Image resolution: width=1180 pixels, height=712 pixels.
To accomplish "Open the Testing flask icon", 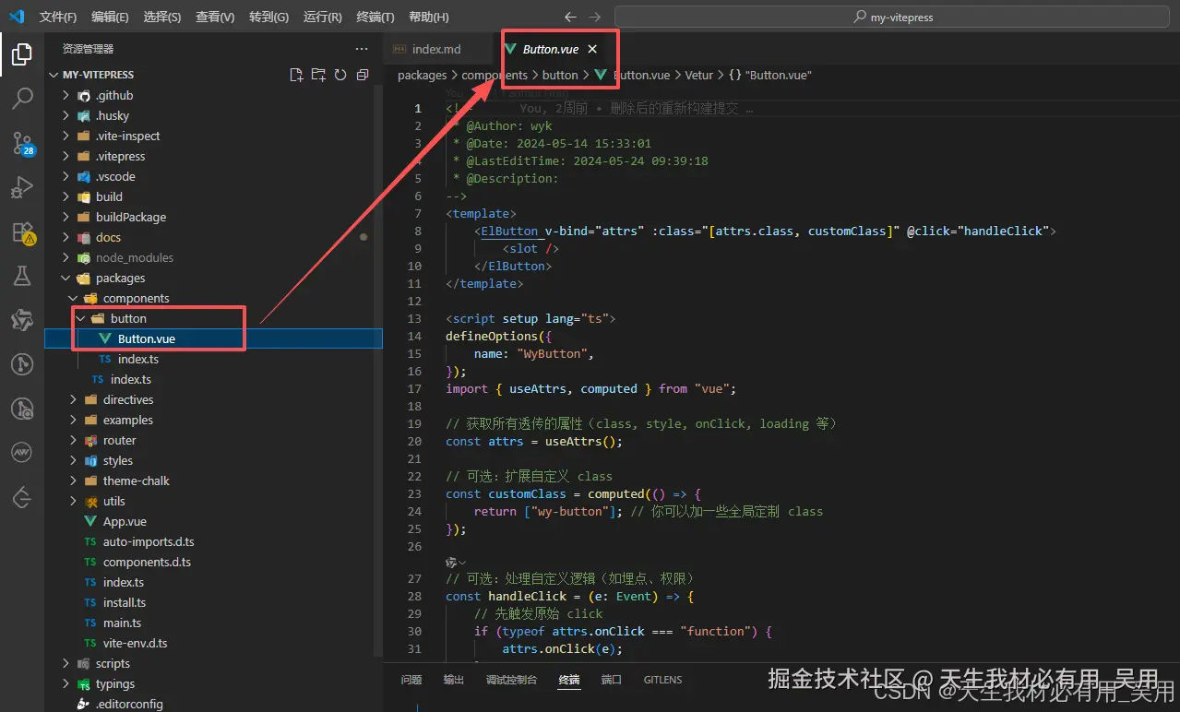I will [x=22, y=276].
